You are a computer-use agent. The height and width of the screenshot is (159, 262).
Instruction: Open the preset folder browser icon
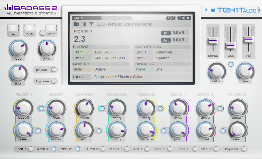click(x=76, y=24)
